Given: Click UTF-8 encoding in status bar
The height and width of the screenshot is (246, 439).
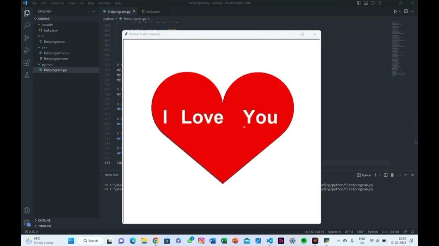Looking at the screenshot, I should click(349, 232).
